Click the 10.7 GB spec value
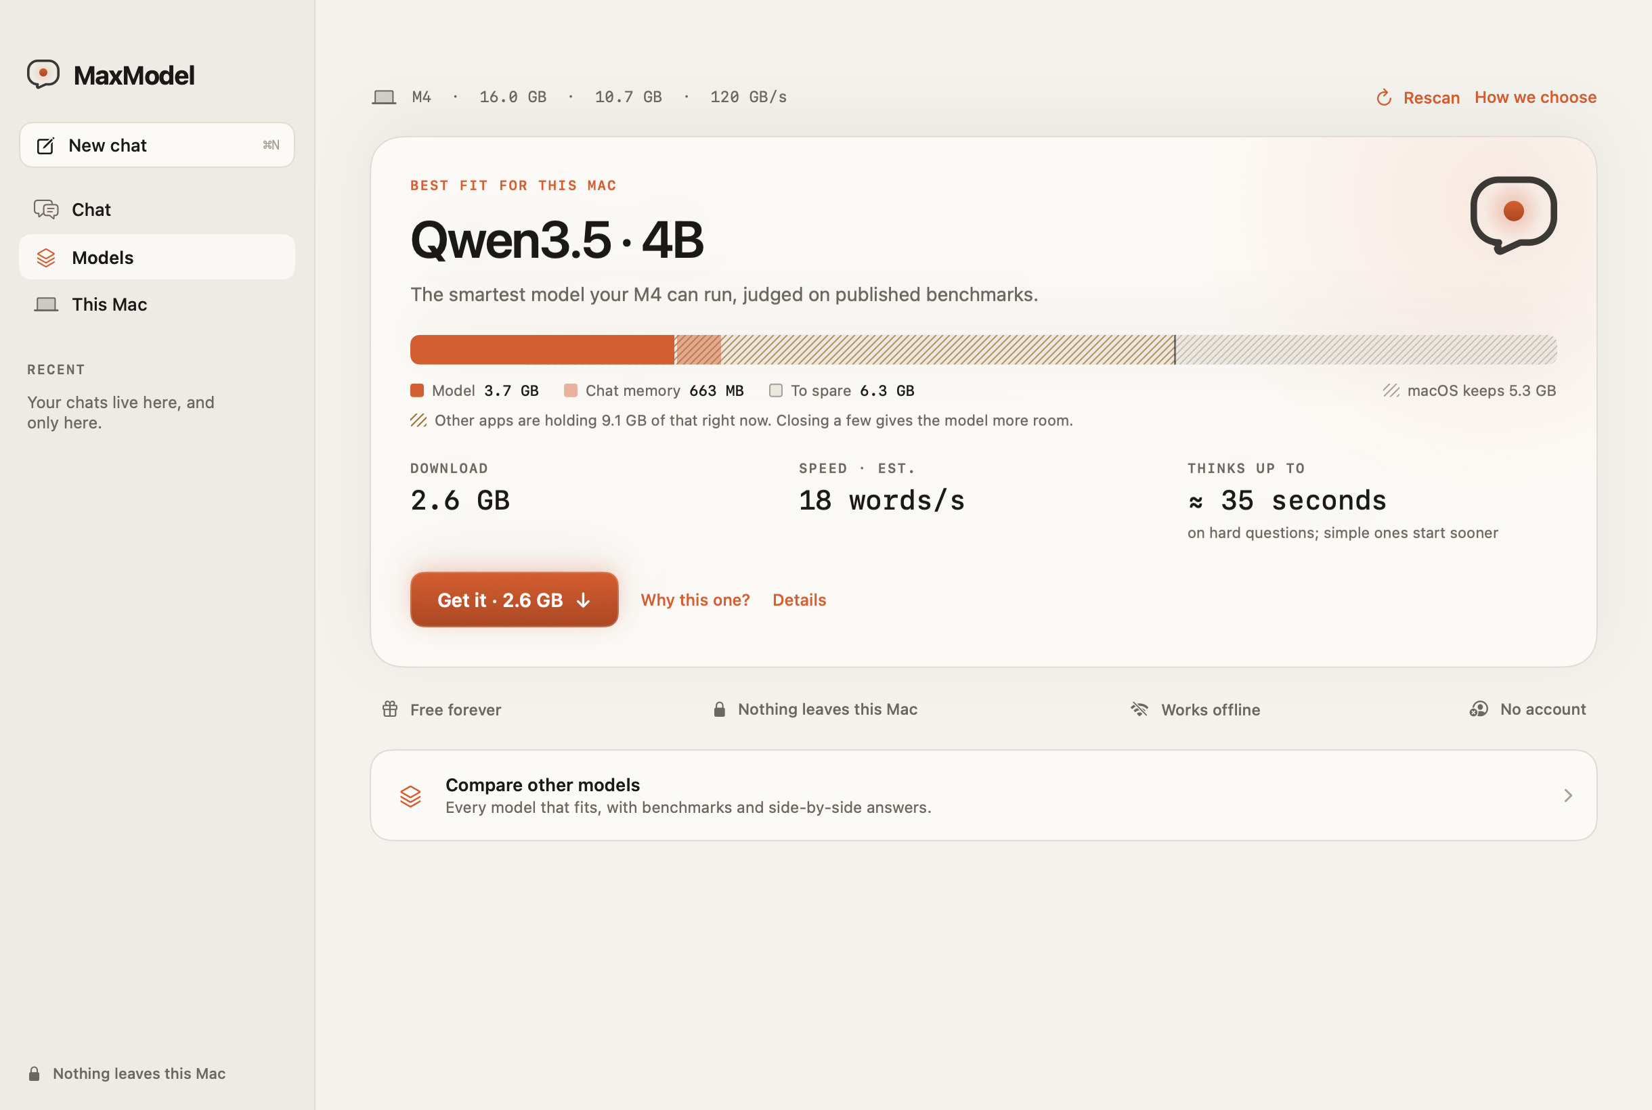Screen dimensions: 1652x1110 pyautogui.click(x=628, y=97)
